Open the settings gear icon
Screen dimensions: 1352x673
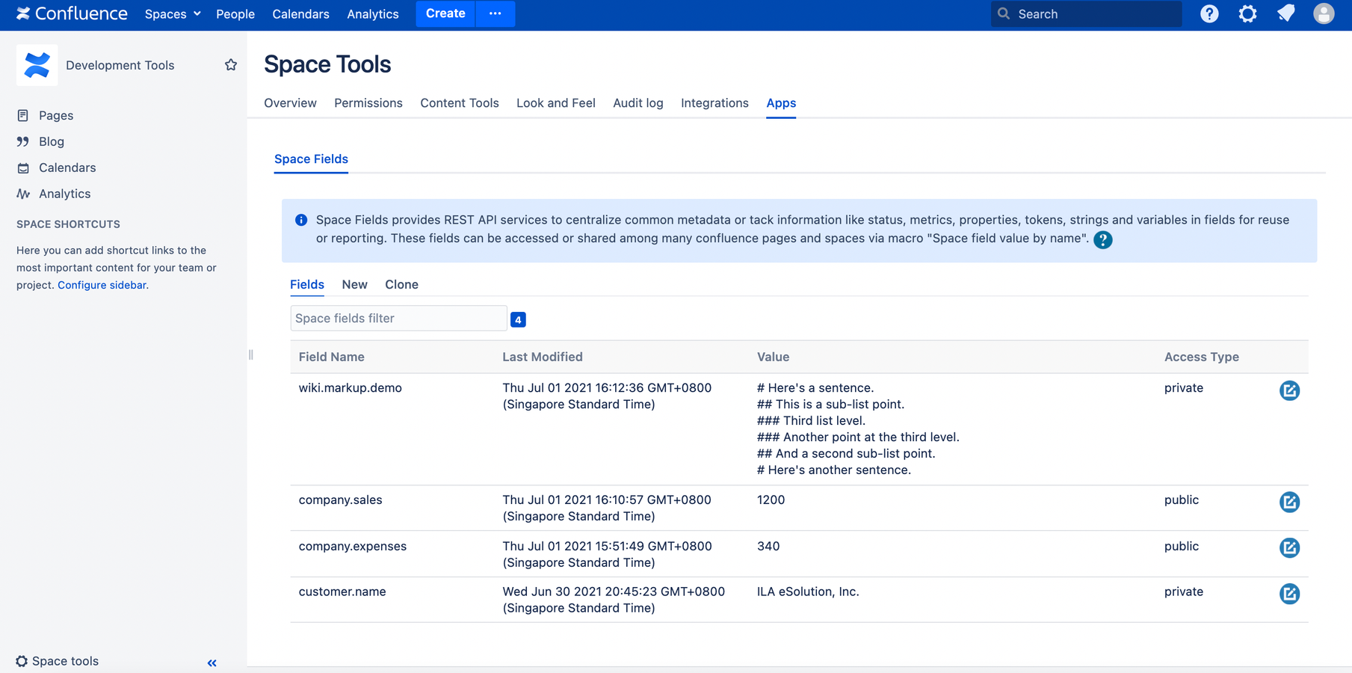(1247, 13)
